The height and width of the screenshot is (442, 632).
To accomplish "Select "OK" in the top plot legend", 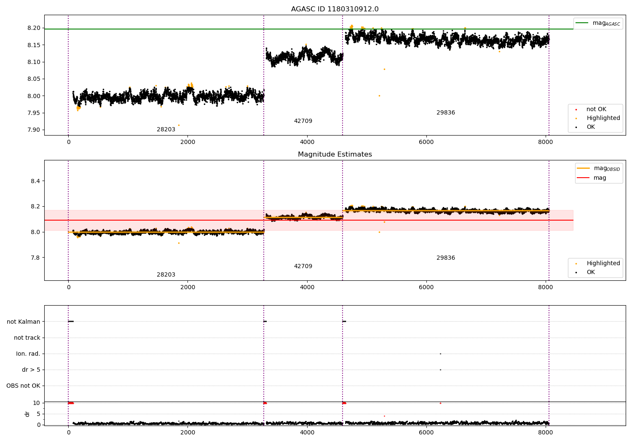I will (591, 127).
